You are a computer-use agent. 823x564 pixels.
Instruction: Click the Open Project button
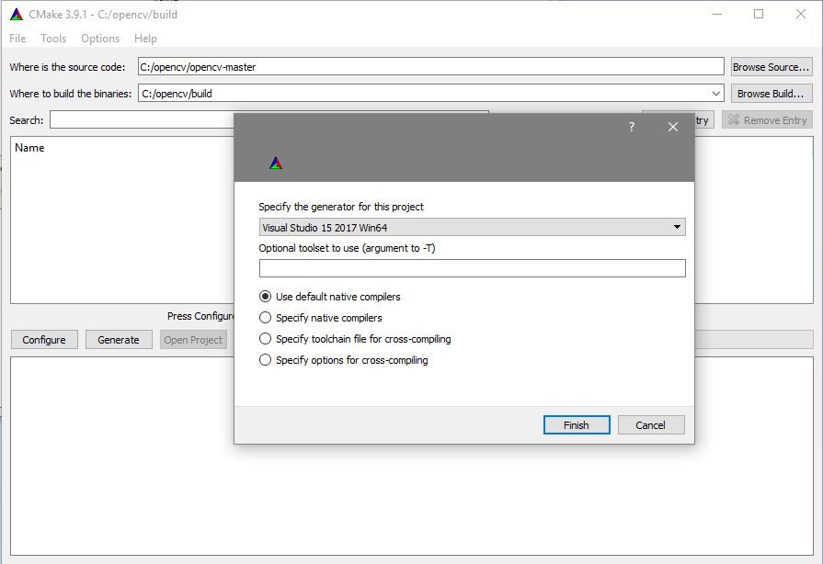(x=193, y=340)
